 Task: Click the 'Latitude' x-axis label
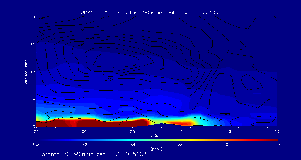coord(156,136)
